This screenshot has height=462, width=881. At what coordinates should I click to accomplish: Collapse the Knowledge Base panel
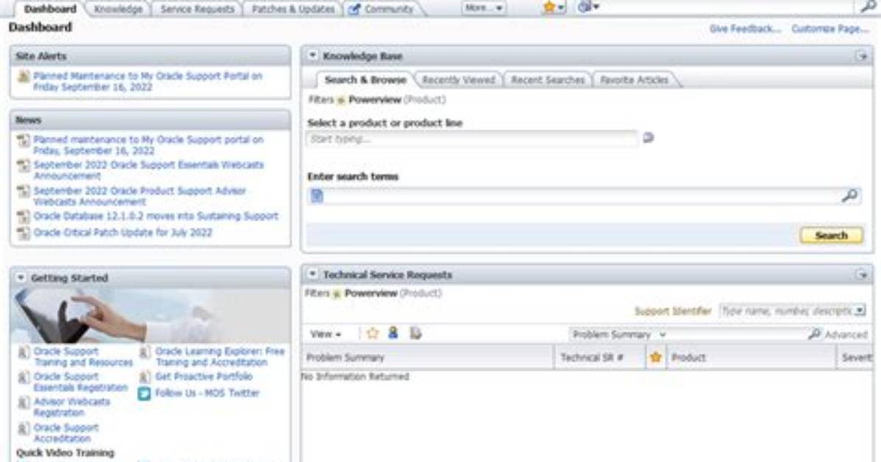(x=312, y=56)
